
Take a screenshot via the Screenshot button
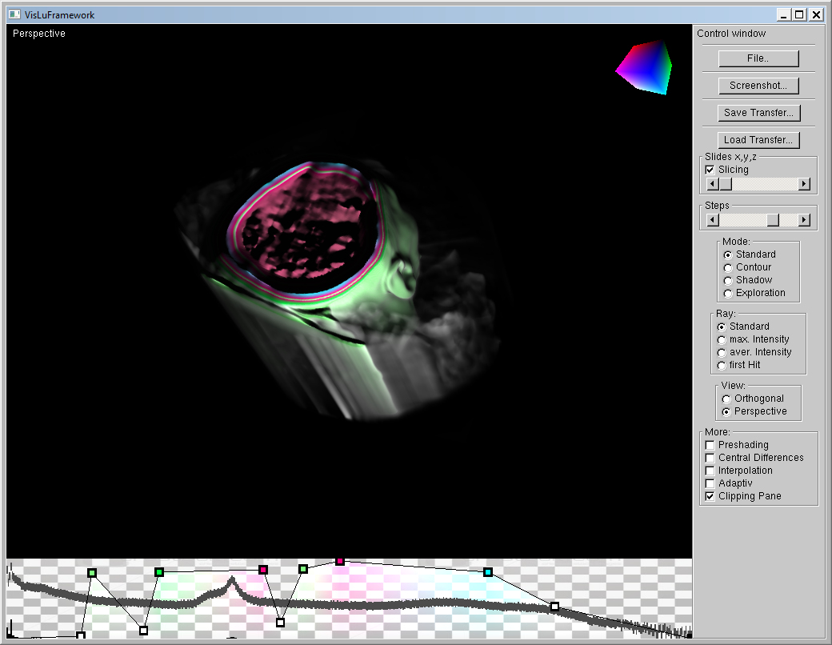coord(758,85)
